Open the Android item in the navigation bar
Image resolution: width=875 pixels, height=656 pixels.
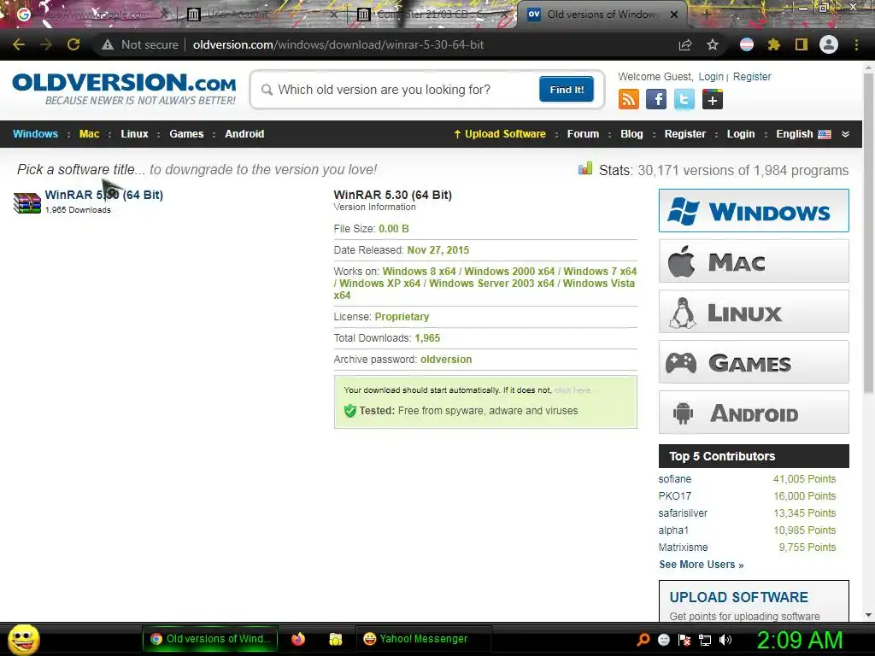pyautogui.click(x=244, y=134)
